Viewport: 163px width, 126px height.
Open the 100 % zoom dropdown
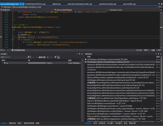coord(4,50)
